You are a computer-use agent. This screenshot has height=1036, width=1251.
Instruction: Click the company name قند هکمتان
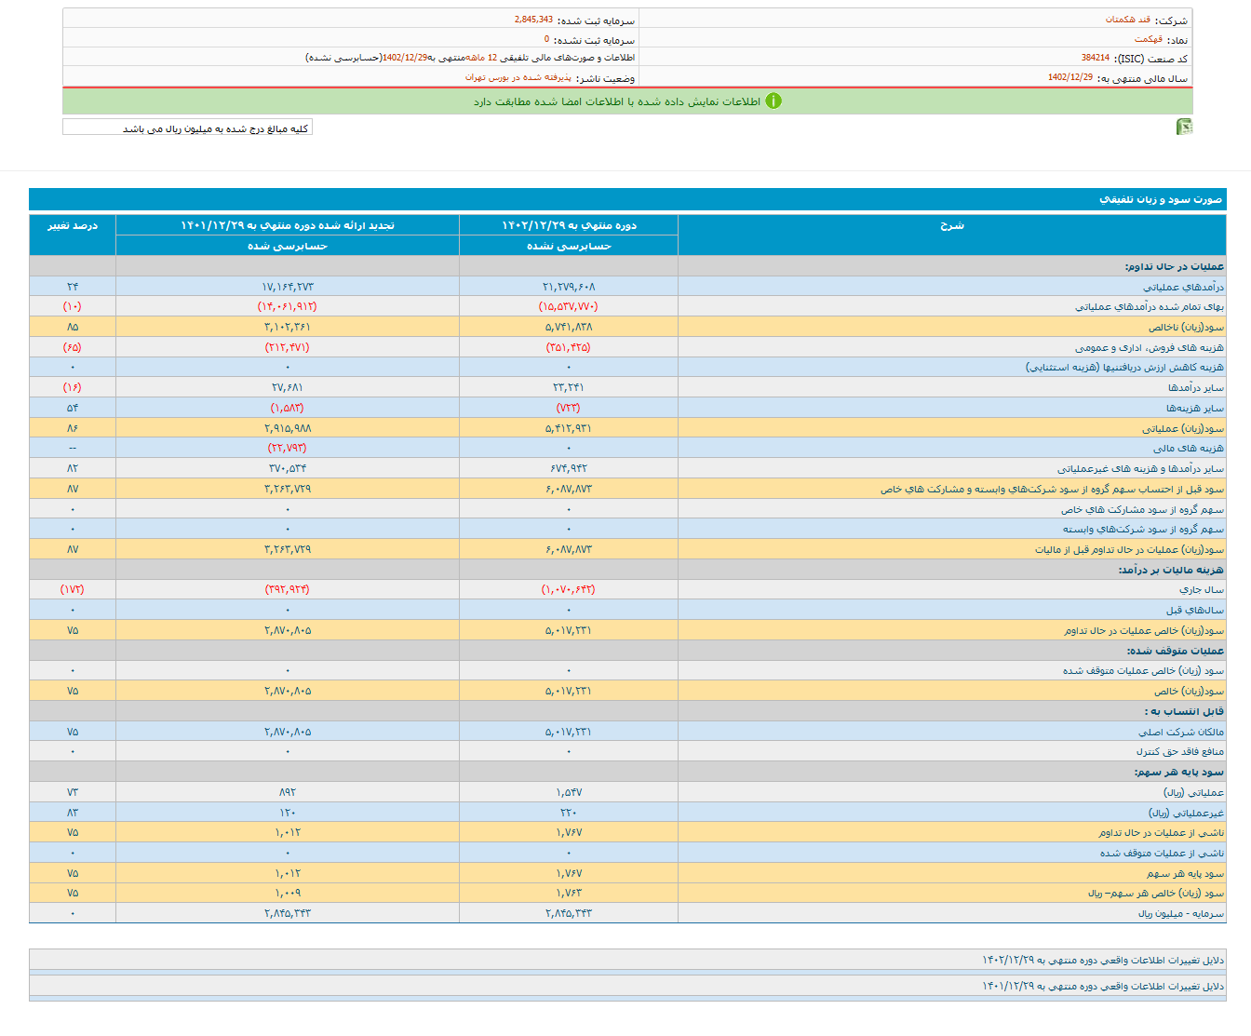point(1127,20)
